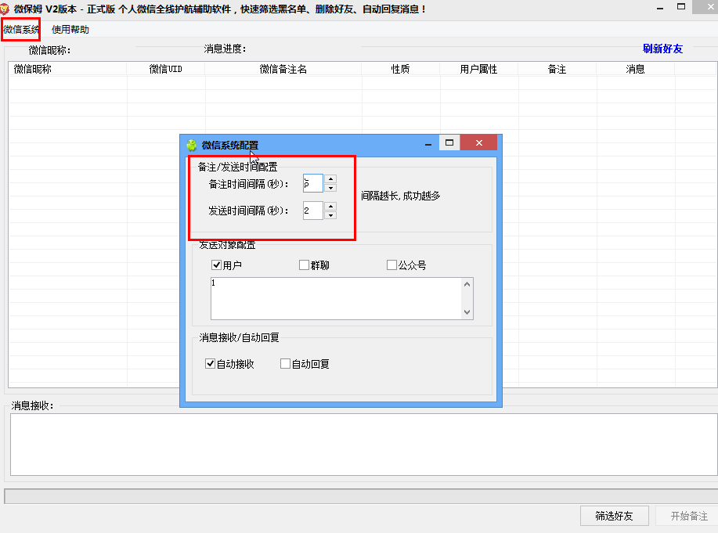Click the text area's scroll up arrow

point(467,284)
